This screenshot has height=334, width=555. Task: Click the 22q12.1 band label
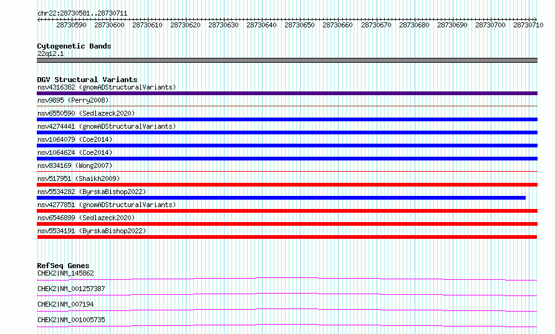(51, 53)
